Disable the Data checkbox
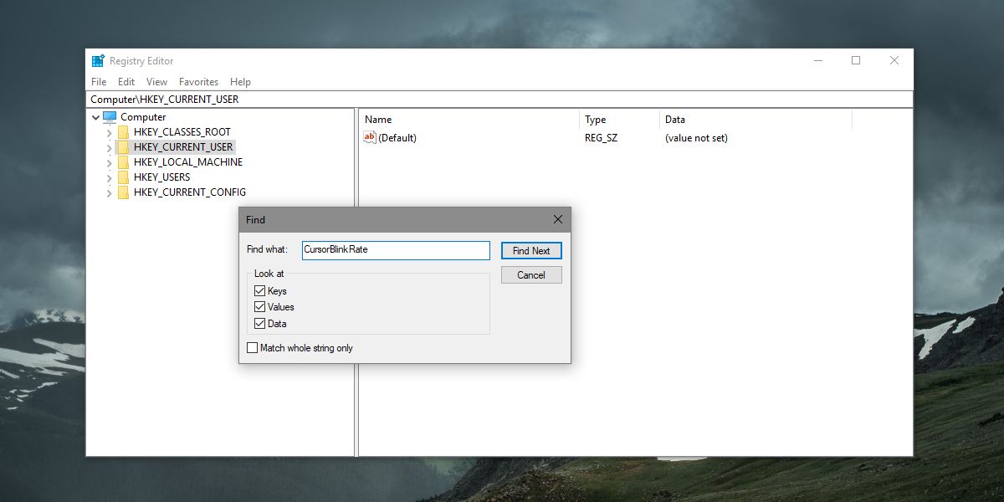Image resolution: width=1004 pixels, height=502 pixels. click(259, 324)
